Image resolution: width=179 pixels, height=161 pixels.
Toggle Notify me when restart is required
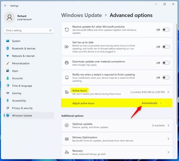[166, 77]
